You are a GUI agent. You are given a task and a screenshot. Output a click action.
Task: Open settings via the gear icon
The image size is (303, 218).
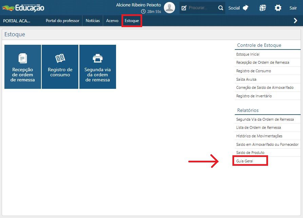pos(278,8)
